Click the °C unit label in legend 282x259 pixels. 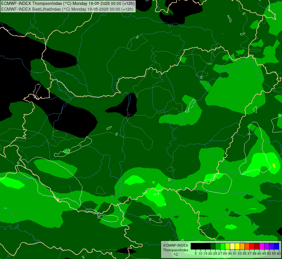click(x=176, y=255)
